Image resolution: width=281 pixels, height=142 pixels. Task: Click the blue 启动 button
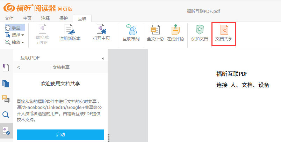point(60,135)
